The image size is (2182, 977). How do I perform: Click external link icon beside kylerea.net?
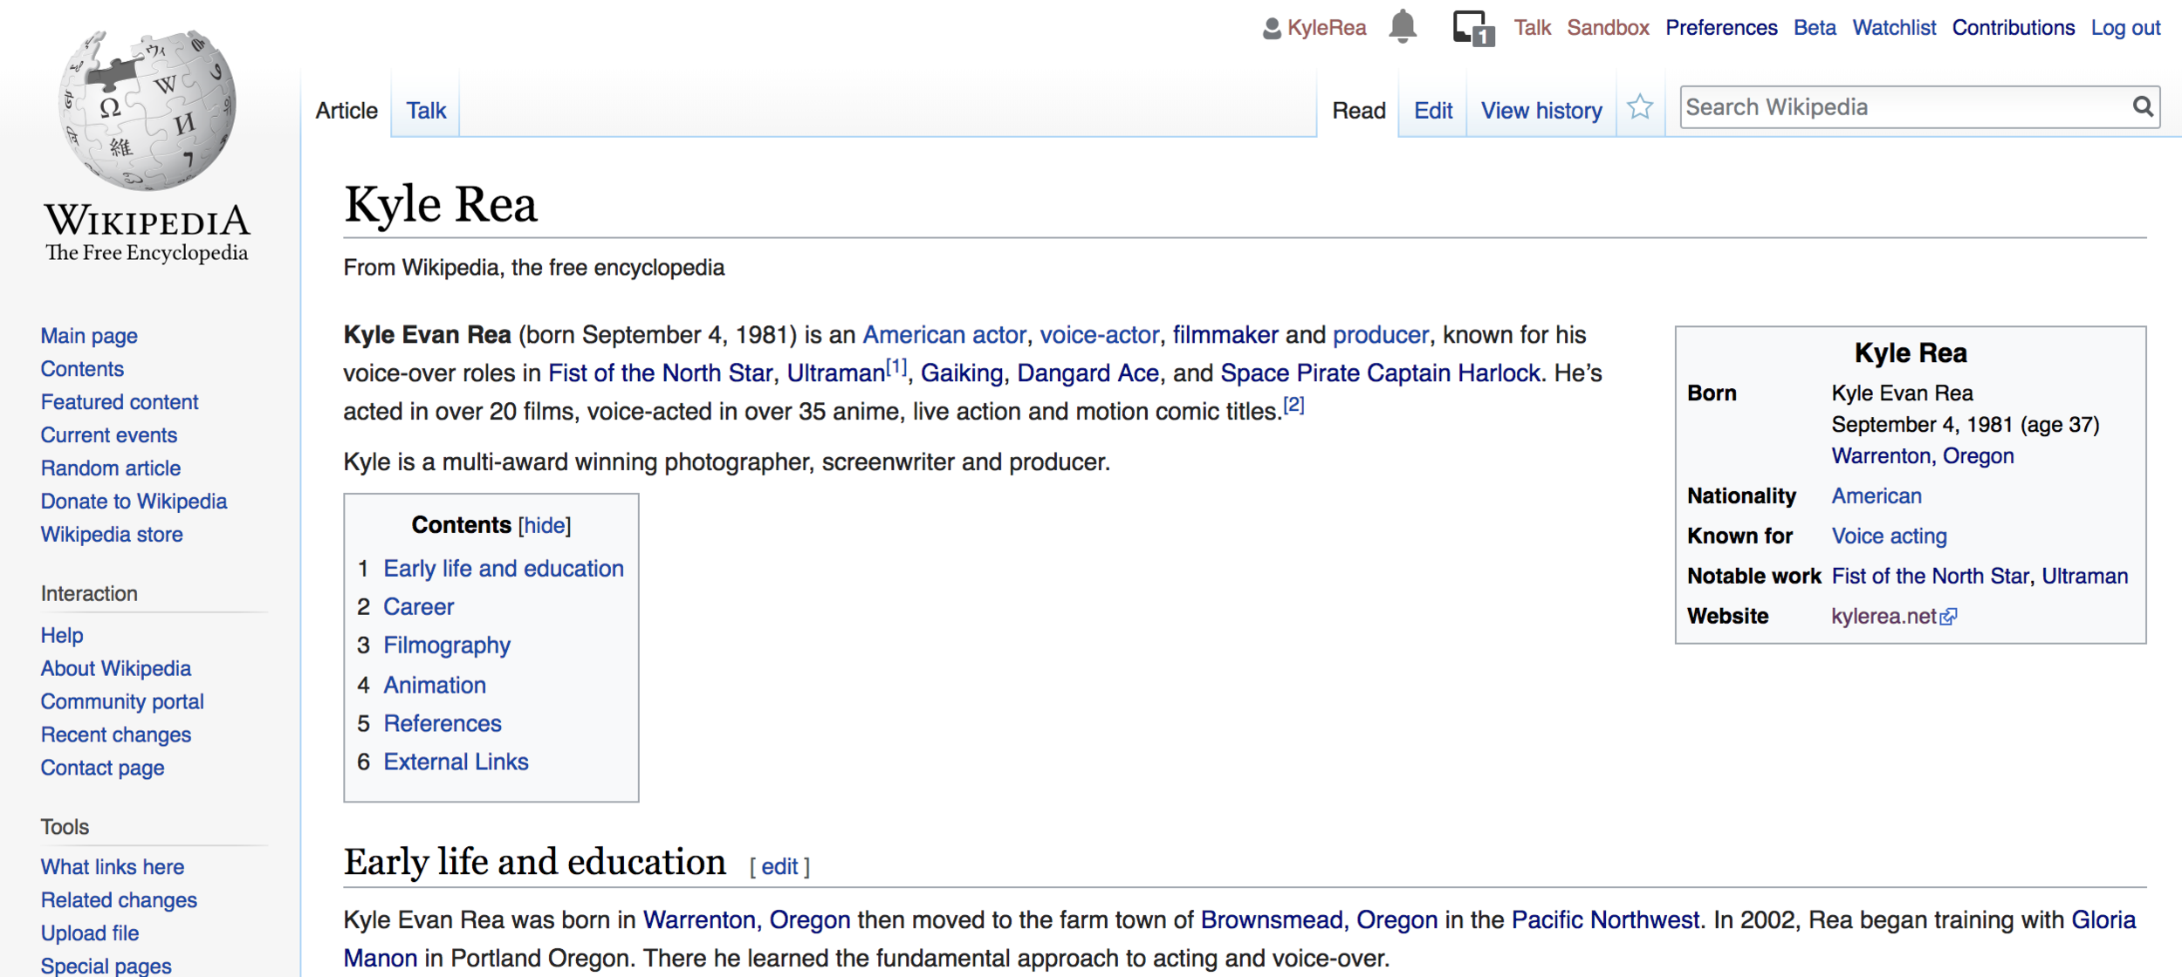[1948, 617]
